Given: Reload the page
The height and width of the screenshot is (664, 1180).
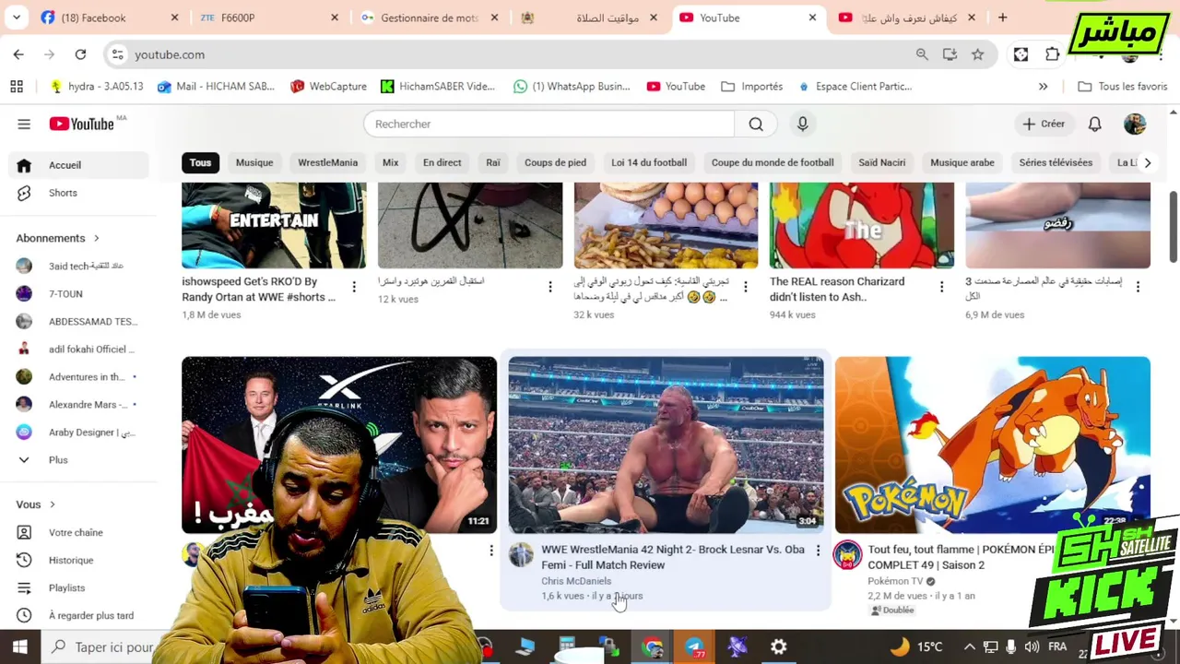Looking at the screenshot, I should (80, 54).
